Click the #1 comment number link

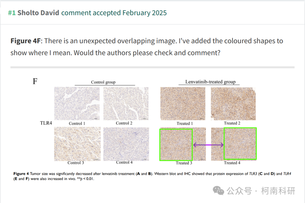coord(12,13)
